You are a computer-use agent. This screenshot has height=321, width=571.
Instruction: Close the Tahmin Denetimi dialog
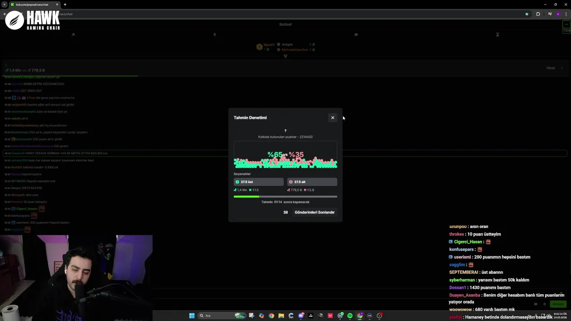tap(332, 118)
